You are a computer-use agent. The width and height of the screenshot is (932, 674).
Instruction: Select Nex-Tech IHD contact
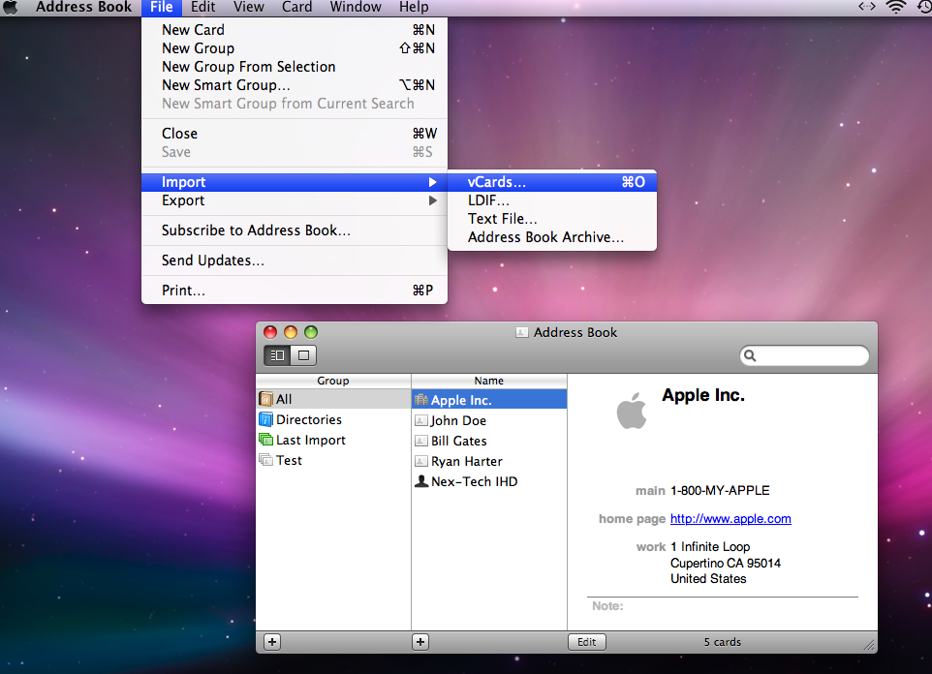coord(489,481)
